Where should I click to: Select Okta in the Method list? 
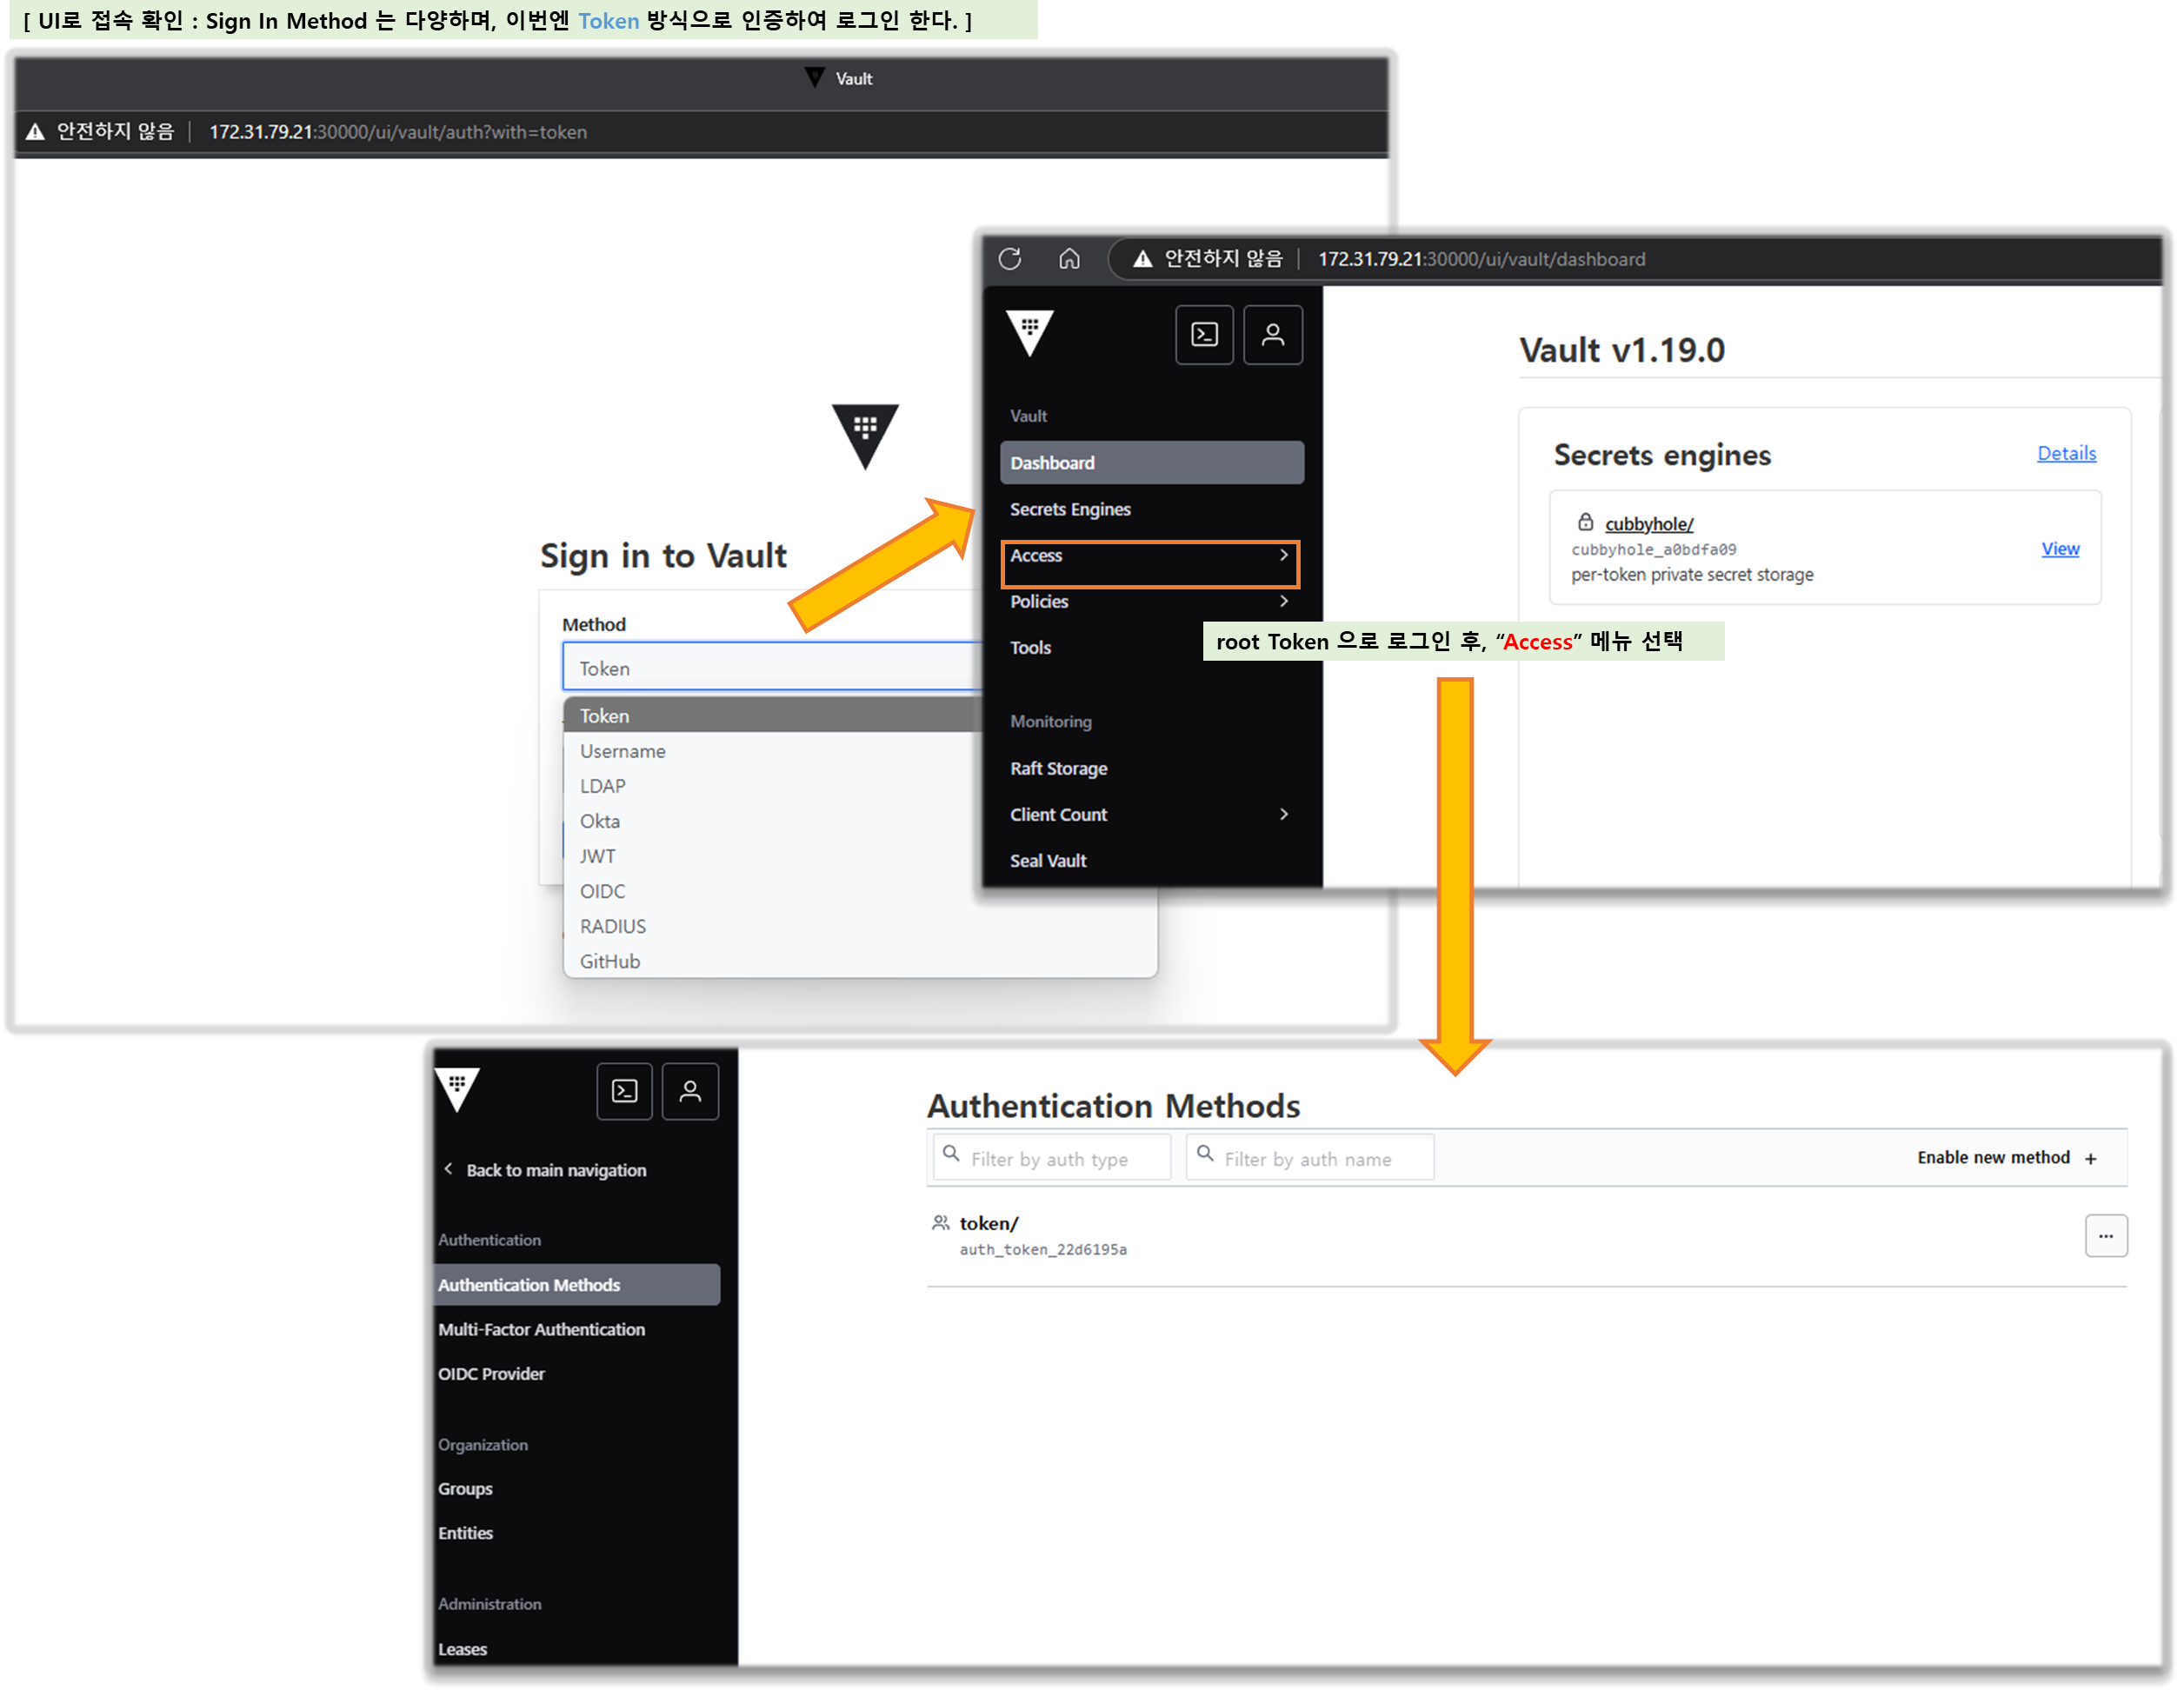600,821
